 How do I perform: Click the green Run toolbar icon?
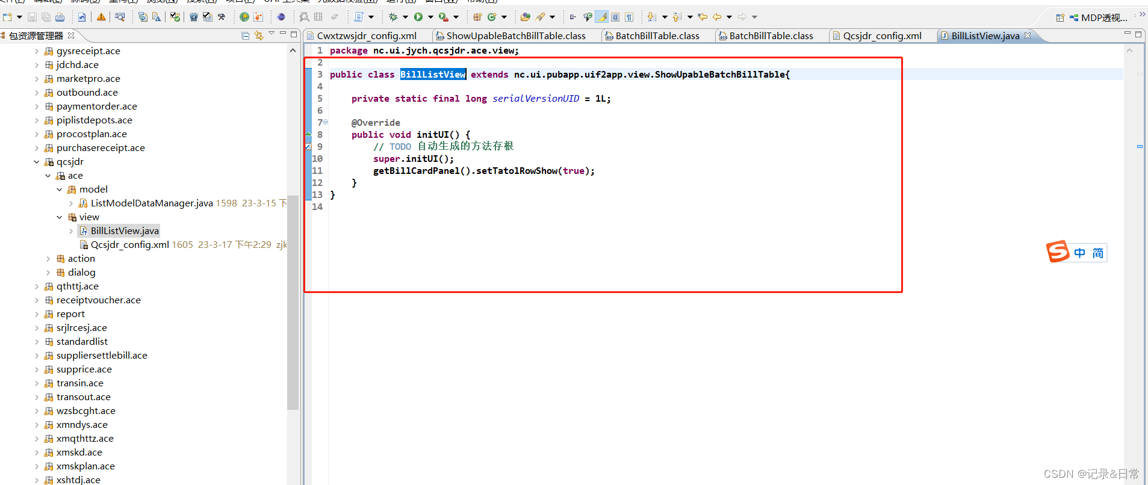click(418, 17)
